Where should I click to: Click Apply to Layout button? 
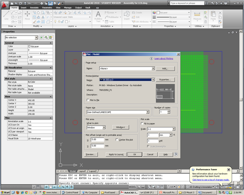point(116,154)
